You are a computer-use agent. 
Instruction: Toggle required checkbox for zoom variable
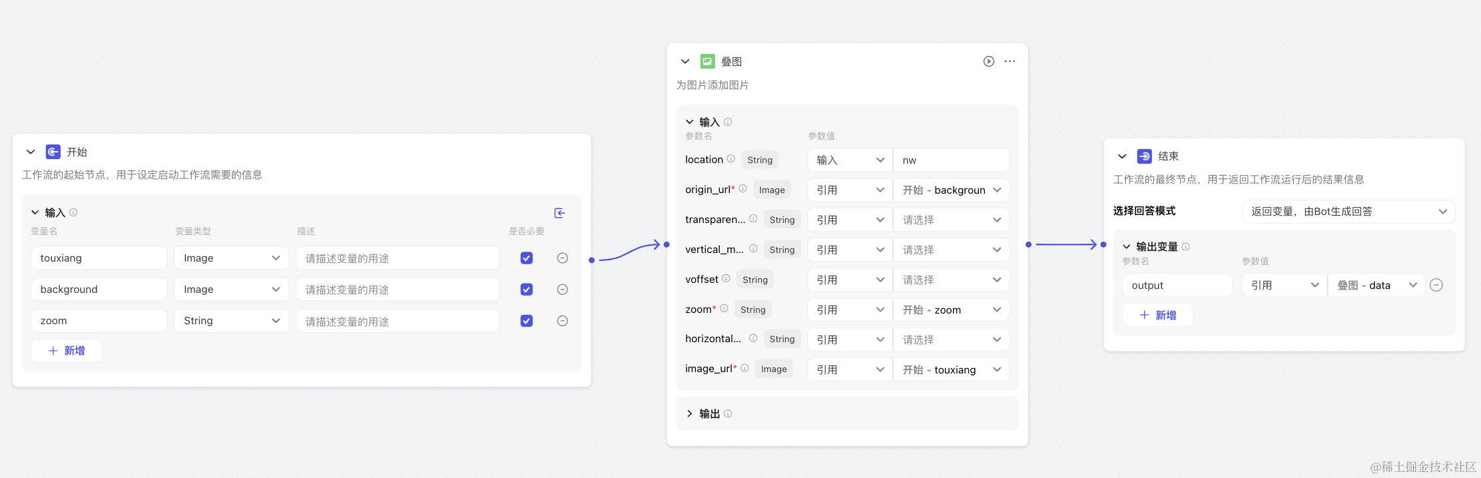[526, 320]
